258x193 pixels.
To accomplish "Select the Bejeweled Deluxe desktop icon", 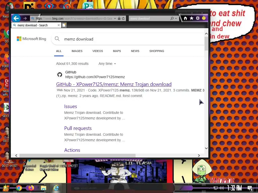I will pos(29,165).
